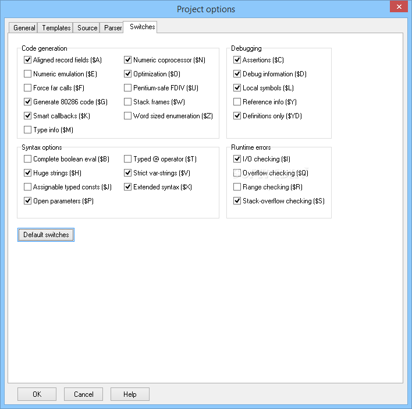Enable Typed @ operator ($T)
412x409 pixels.
(127, 159)
